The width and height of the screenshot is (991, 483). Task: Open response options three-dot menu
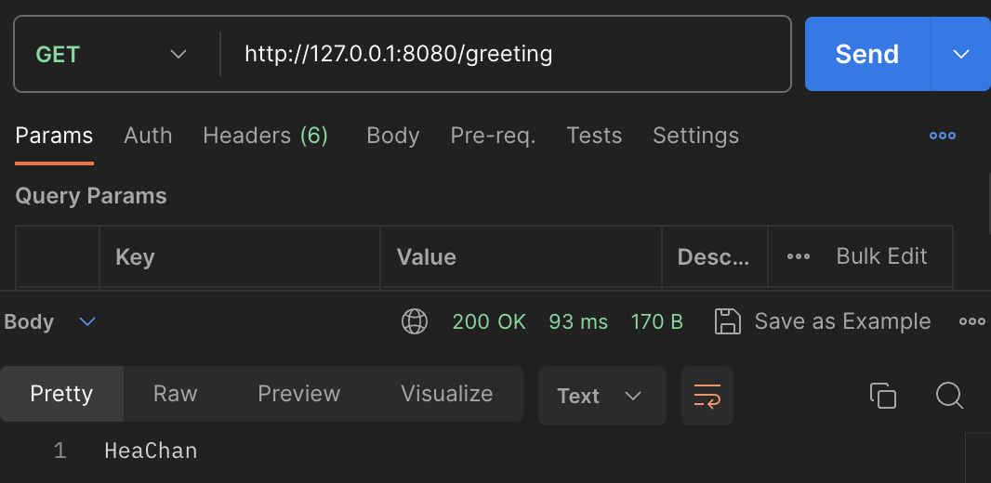point(971,321)
